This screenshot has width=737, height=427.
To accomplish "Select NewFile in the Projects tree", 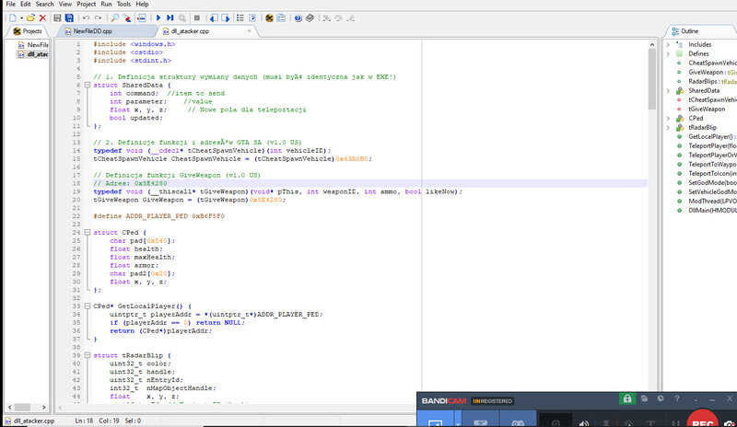I will tap(38, 44).
